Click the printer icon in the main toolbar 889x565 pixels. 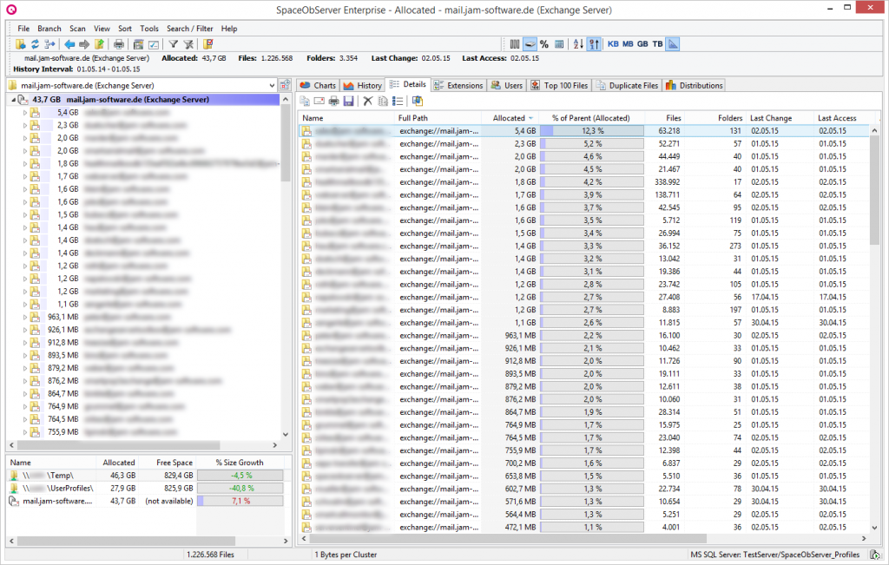click(118, 44)
